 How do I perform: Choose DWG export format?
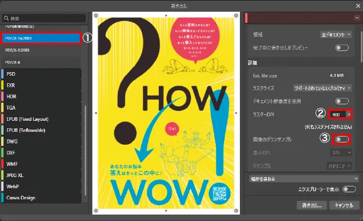point(41,141)
